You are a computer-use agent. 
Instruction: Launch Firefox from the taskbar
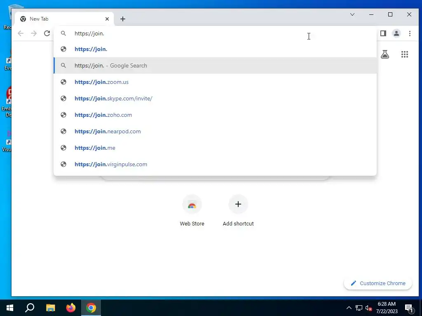coord(71,308)
